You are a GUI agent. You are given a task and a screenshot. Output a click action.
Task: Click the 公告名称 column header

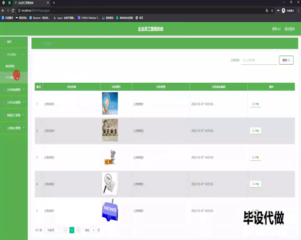[72, 87]
